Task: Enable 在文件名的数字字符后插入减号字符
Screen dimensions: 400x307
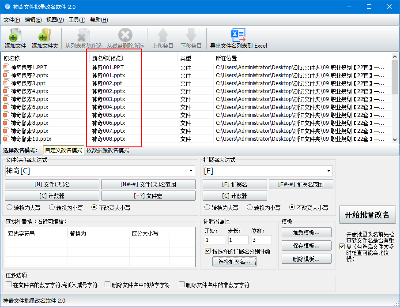Action: tap(9, 285)
